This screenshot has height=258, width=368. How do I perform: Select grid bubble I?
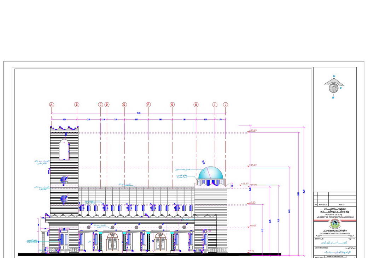215,105
